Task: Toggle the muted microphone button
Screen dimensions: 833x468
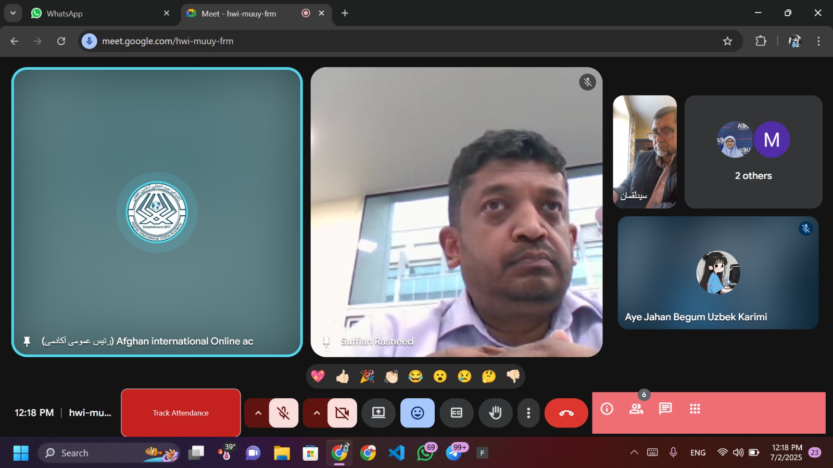Action: [284, 413]
